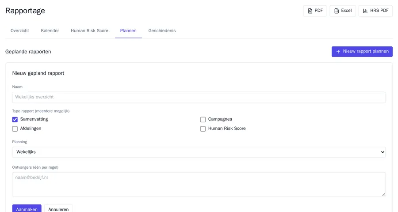Click Aanmaken to create the report
Screen dimensions: 398x212
coord(27,209)
